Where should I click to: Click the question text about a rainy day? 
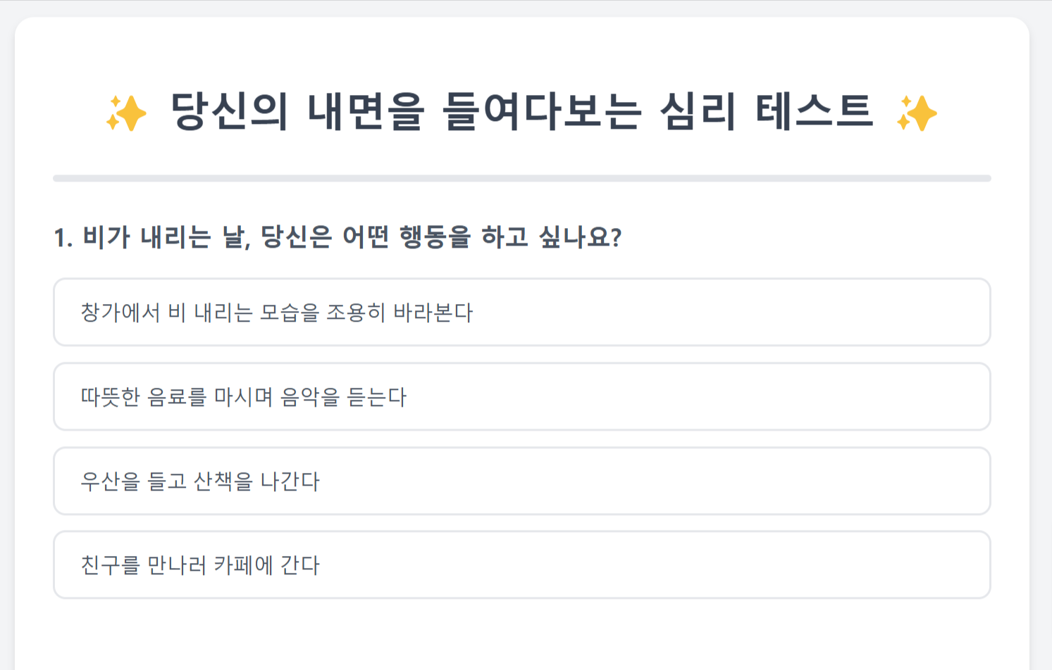click(x=338, y=237)
